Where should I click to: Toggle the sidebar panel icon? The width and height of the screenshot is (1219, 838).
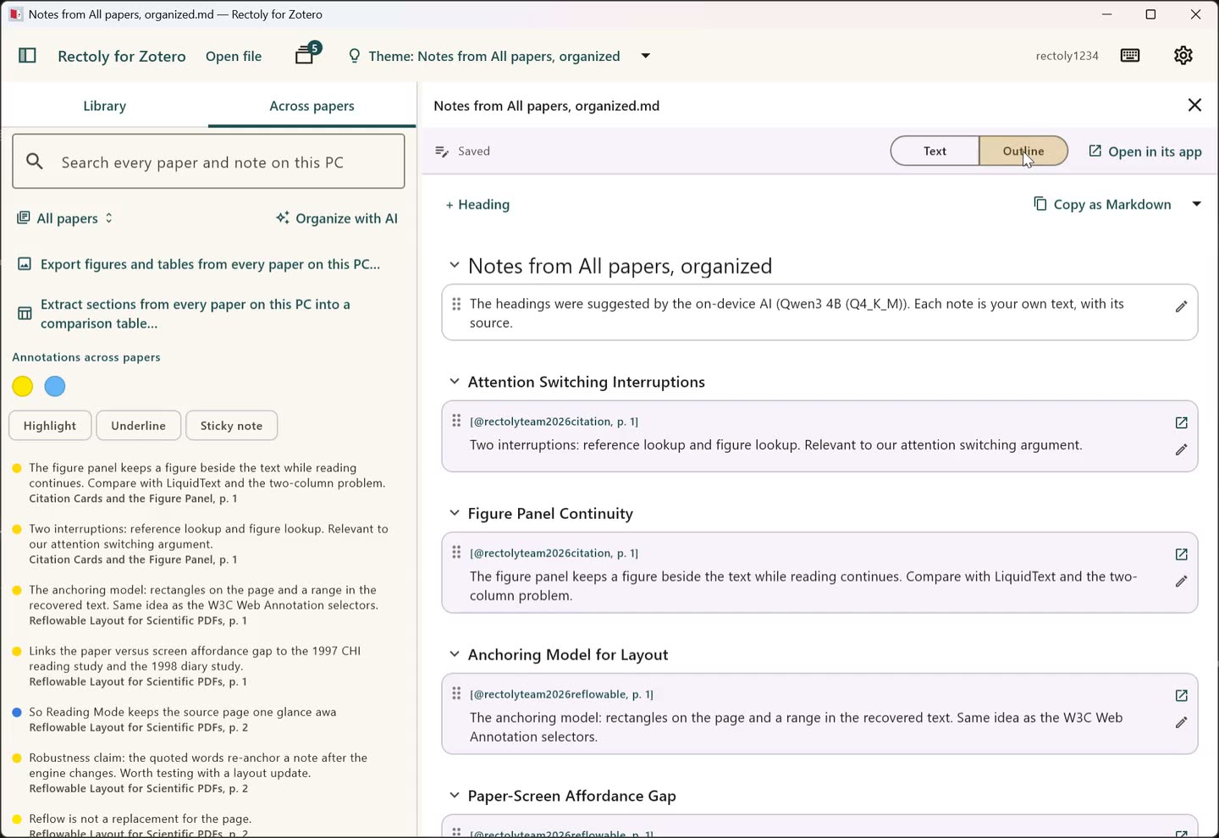pyautogui.click(x=27, y=56)
